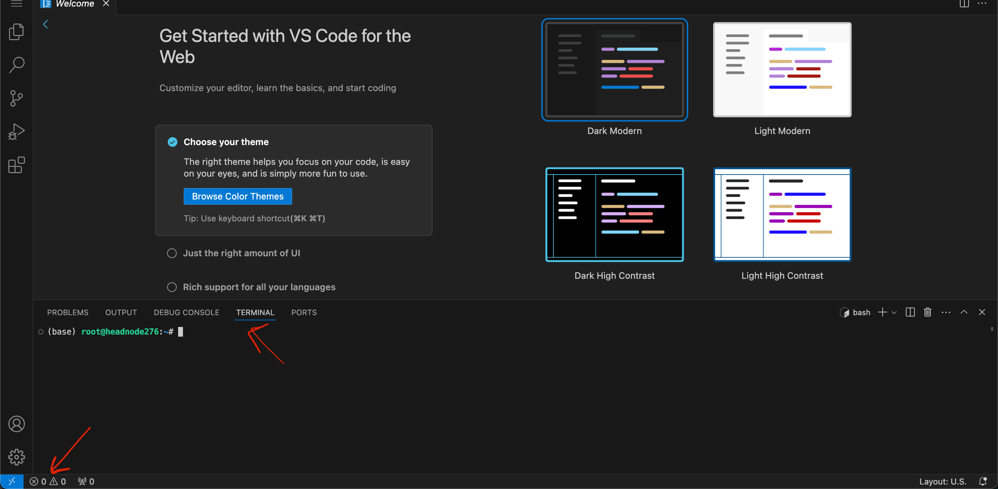Click the forwarded ports indicator in status bar
This screenshot has width=998, height=489.
pos(86,481)
